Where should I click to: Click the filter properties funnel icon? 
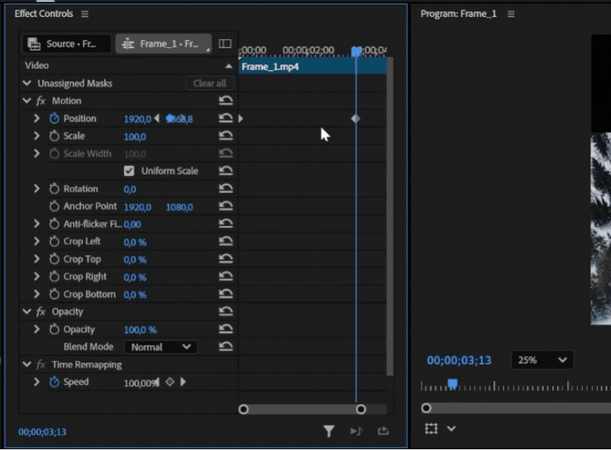[329, 431]
